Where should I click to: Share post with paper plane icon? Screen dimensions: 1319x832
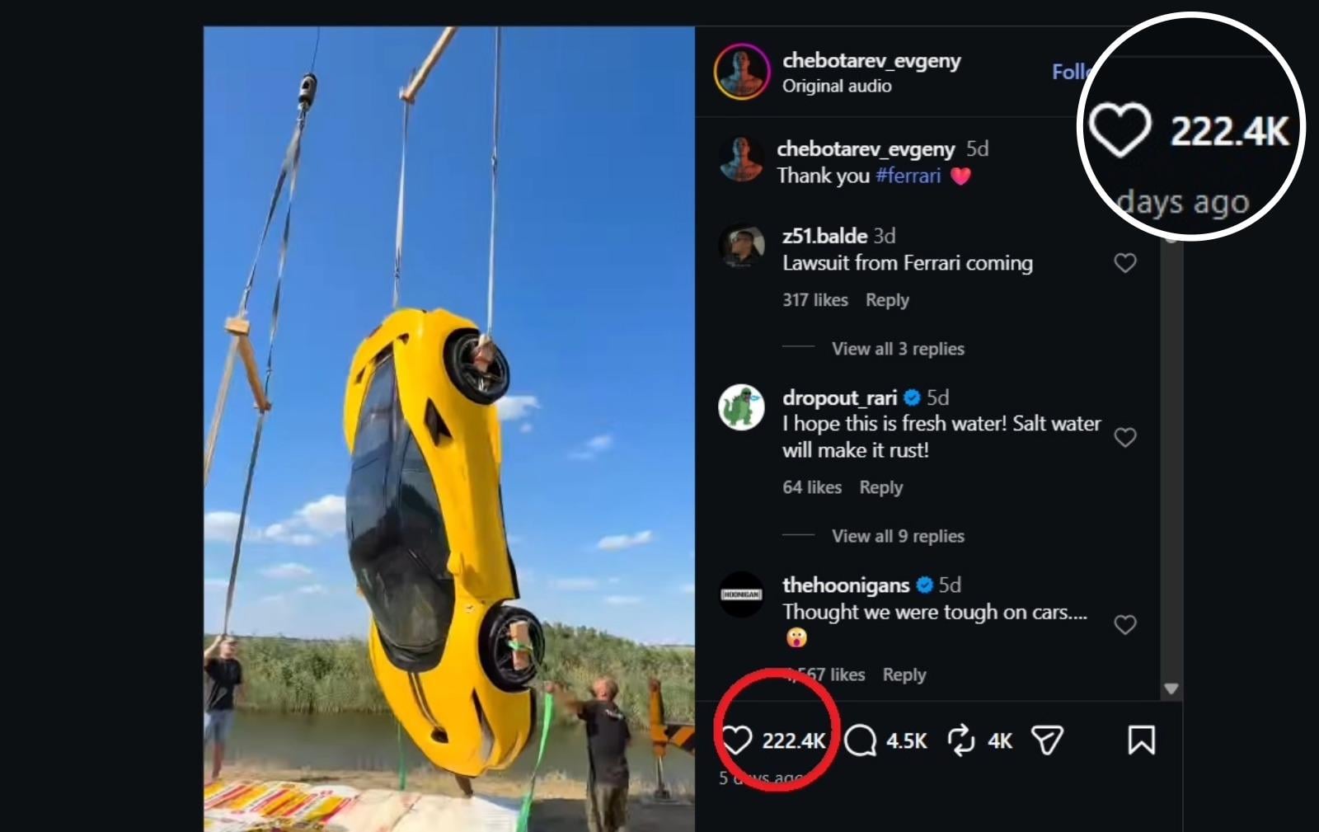coord(1047,740)
